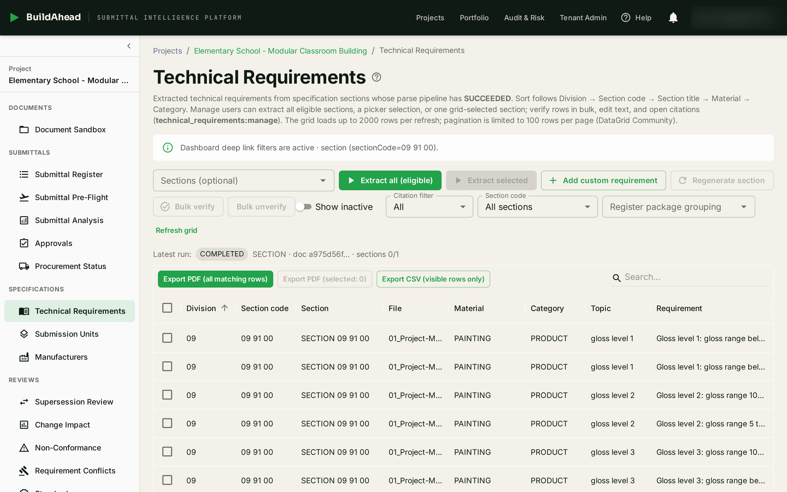This screenshot has width=787, height=492.
Task: Click the Technical Requirements title help icon
Action: [376, 77]
